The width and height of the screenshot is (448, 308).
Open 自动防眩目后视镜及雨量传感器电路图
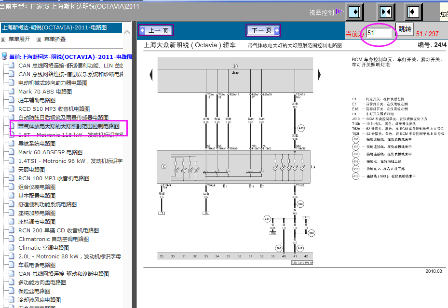(64, 118)
